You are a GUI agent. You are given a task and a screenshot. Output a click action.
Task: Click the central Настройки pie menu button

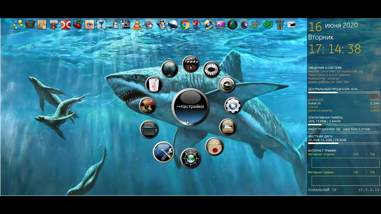190,107
